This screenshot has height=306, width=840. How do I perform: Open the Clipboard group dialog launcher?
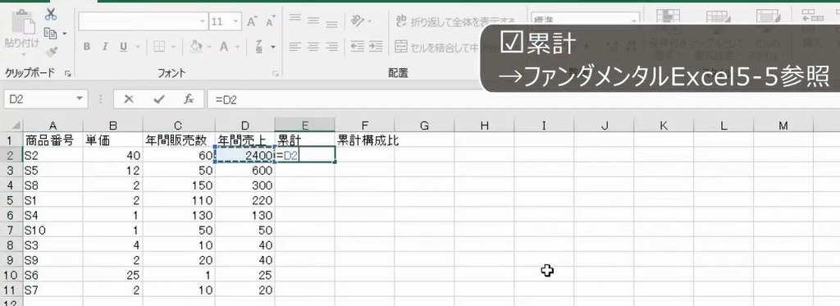(x=68, y=73)
